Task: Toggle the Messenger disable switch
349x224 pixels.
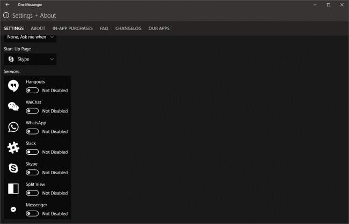Action: tap(32, 214)
